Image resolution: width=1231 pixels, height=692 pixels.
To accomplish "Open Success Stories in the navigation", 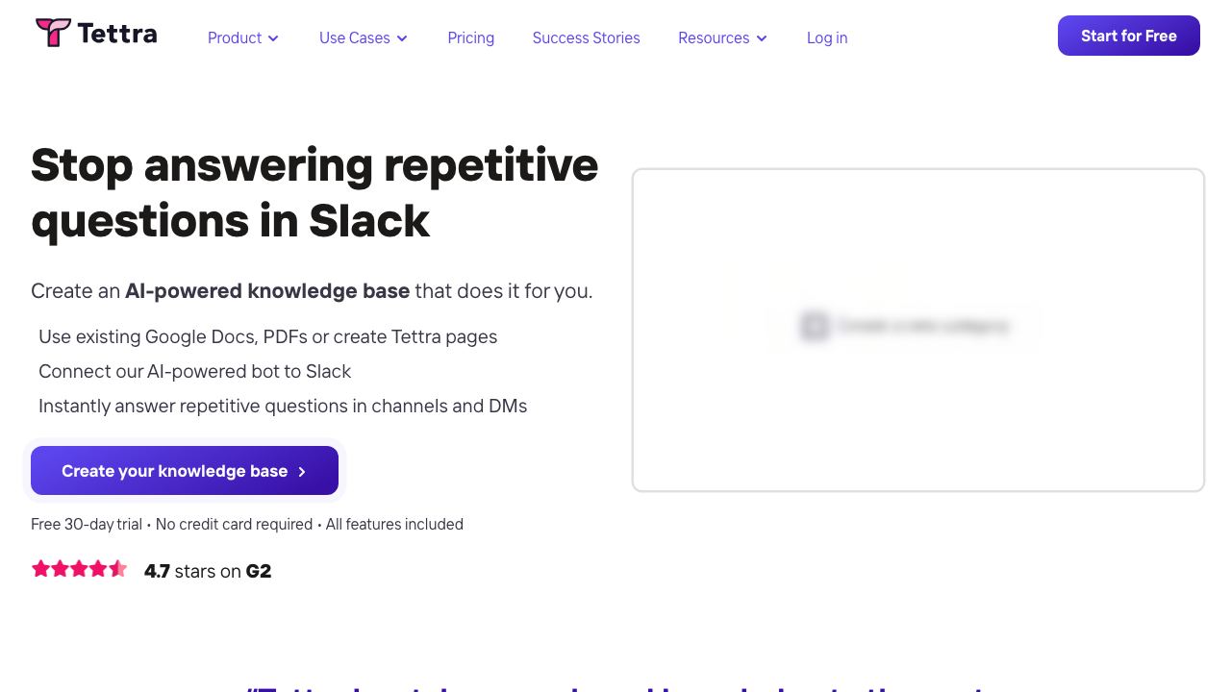I will [x=587, y=37].
